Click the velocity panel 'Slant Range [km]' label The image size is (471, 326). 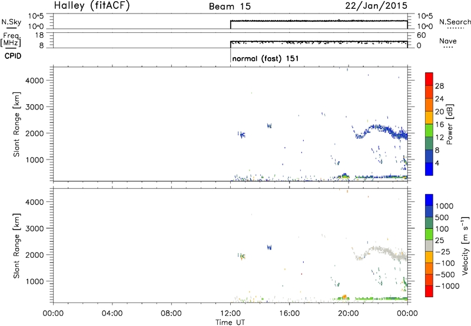pyautogui.click(x=16, y=246)
